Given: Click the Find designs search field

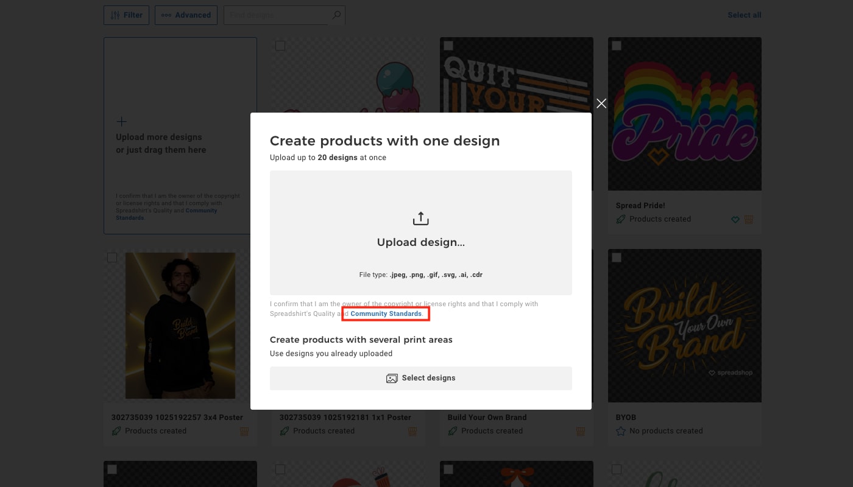Looking at the screenshot, I should pyautogui.click(x=277, y=15).
